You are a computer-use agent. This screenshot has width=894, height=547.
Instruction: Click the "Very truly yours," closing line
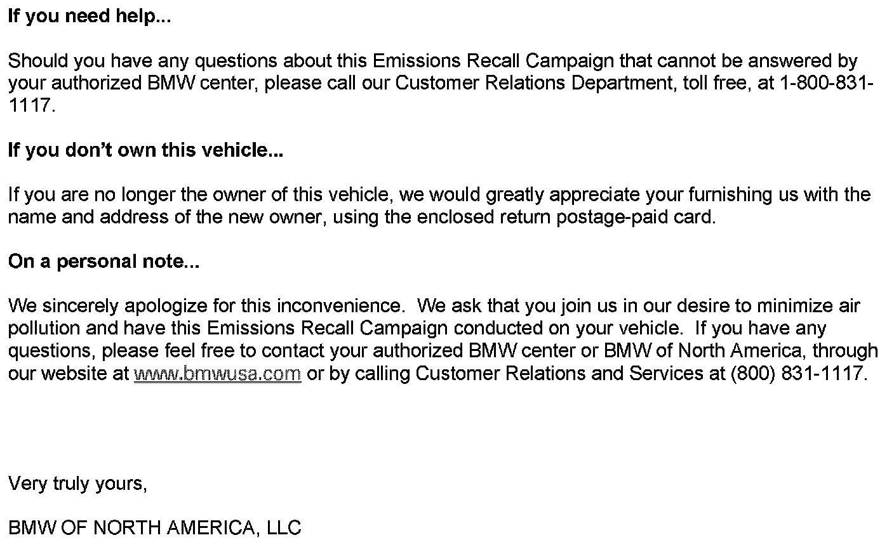tap(77, 484)
